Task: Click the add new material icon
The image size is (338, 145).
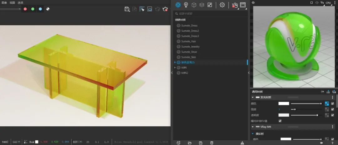Action: pos(178,143)
